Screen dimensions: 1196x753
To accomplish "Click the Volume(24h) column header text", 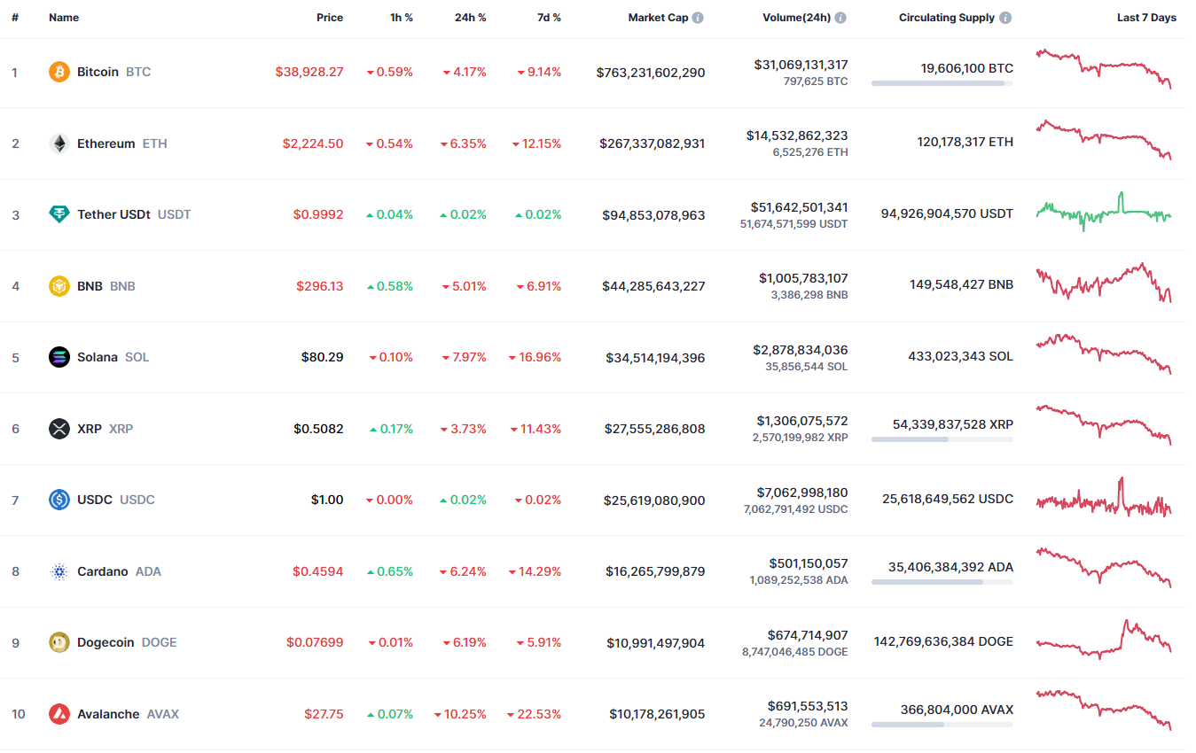I will click(796, 18).
